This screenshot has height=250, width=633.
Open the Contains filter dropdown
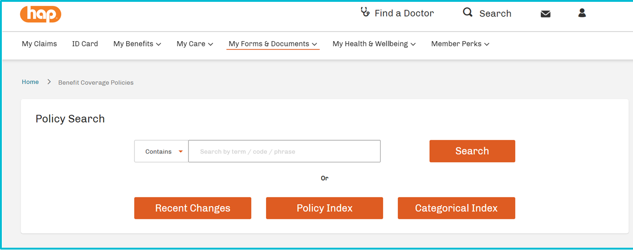(x=161, y=151)
